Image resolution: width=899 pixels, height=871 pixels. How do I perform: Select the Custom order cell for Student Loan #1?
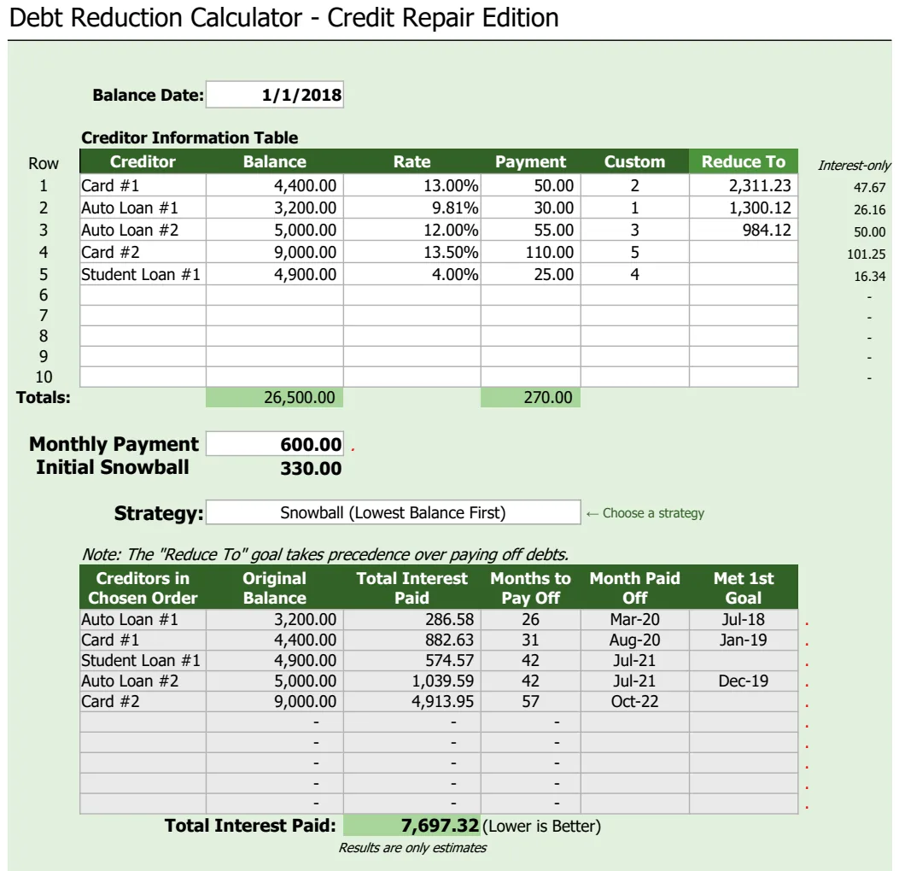[x=634, y=274]
